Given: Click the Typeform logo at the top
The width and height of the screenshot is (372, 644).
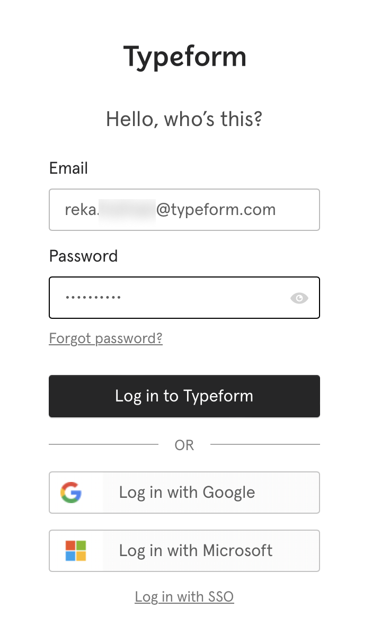Looking at the screenshot, I should tap(184, 57).
